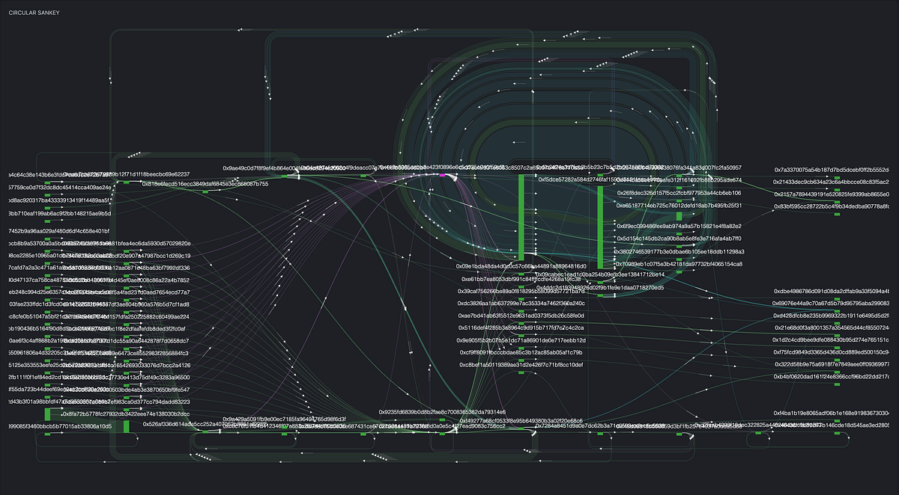This screenshot has width=899, height=495.
Task: Select the node bar beside 0x70989eb1c07f5e3b42181
Action: tap(679, 259)
